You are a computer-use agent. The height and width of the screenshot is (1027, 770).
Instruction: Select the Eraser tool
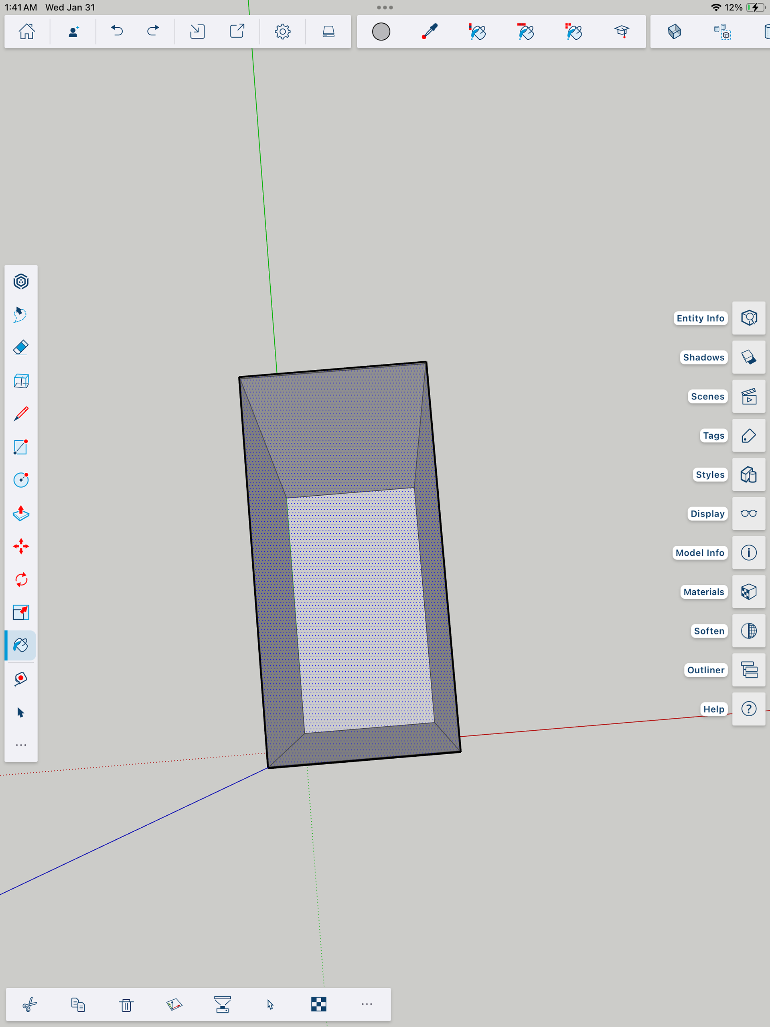21,348
